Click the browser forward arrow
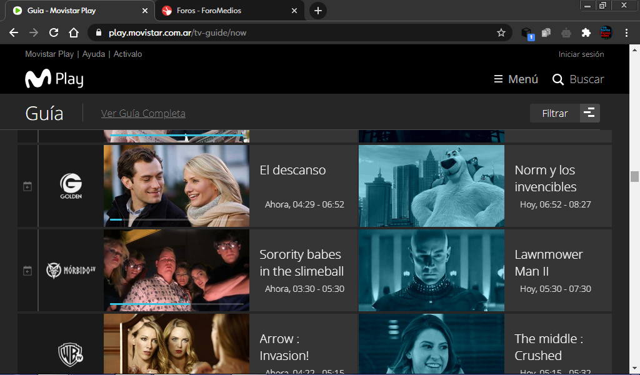Image resolution: width=640 pixels, height=375 pixels. pyautogui.click(x=34, y=32)
